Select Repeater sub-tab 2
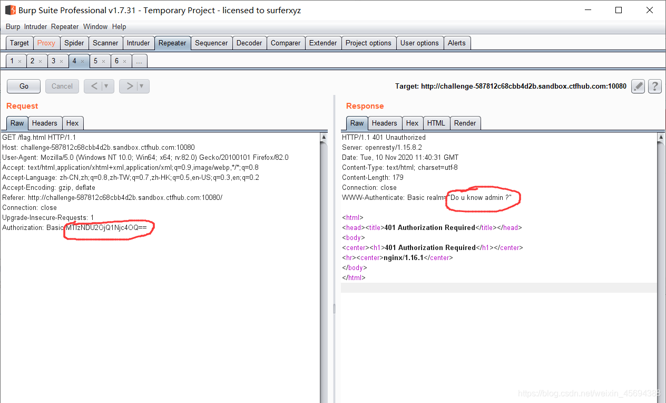This screenshot has height=403, width=666. pyautogui.click(x=32, y=61)
